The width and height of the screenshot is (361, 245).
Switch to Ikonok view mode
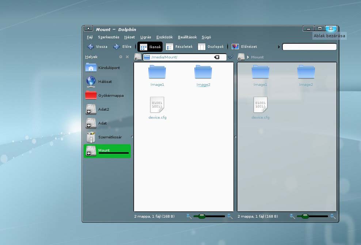150,47
